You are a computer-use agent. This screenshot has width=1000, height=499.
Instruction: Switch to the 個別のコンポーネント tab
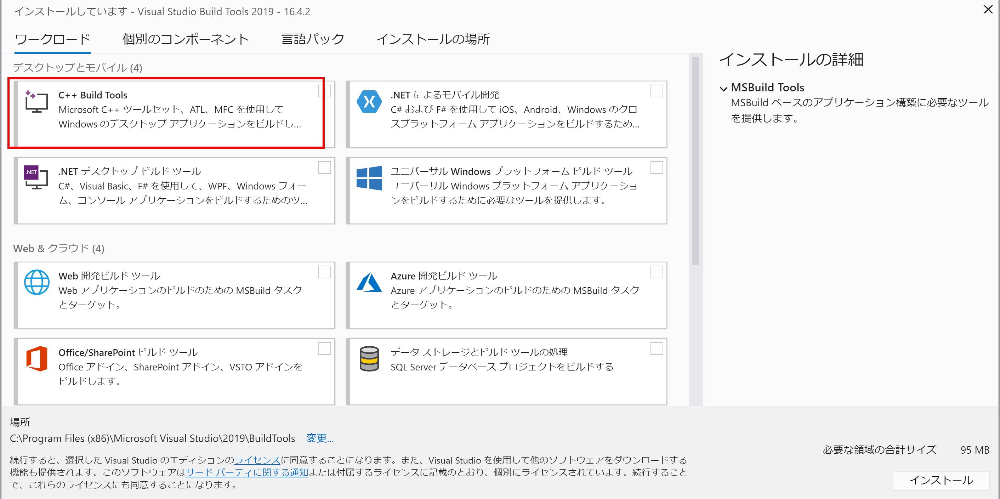coord(186,39)
